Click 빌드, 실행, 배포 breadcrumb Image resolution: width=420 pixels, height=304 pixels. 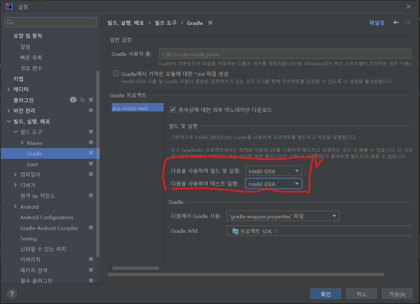126,23
